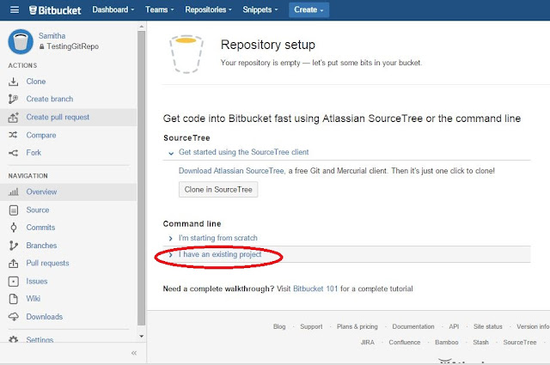Click the Blog footer link
Image resolution: width=550 pixels, height=365 pixels.
(279, 326)
